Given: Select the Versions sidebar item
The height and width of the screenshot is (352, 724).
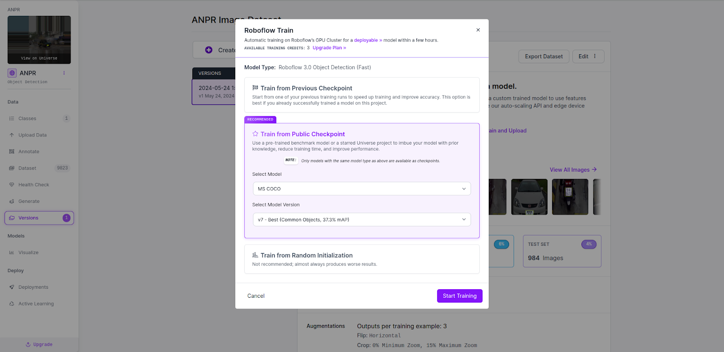Looking at the screenshot, I should click(39, 218).
